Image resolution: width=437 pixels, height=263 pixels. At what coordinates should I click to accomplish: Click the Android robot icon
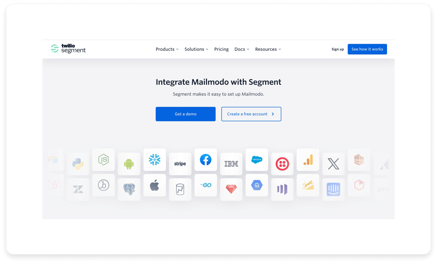click(x=129, y=164)
